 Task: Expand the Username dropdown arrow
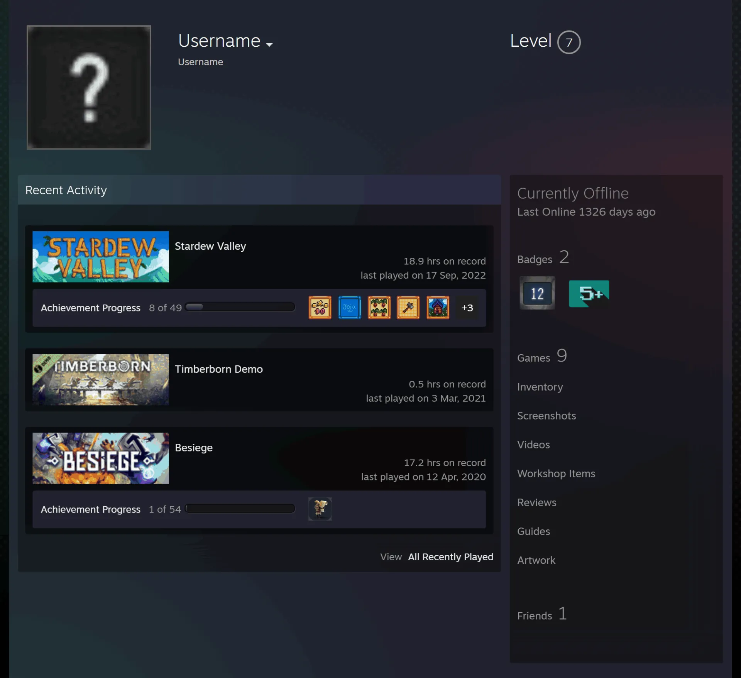pos(269,44)
